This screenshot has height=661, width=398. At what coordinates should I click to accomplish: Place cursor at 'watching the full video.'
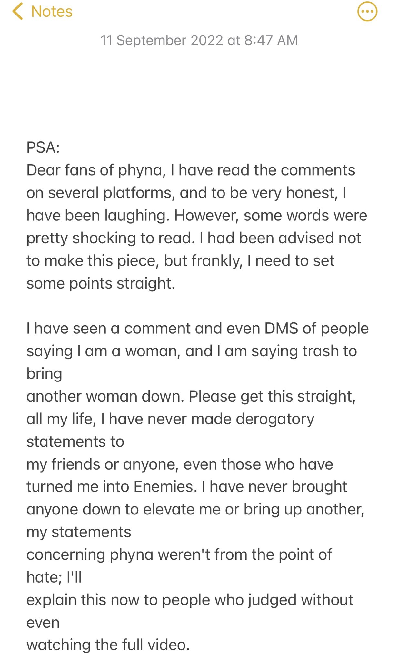(x=108, y=645)
